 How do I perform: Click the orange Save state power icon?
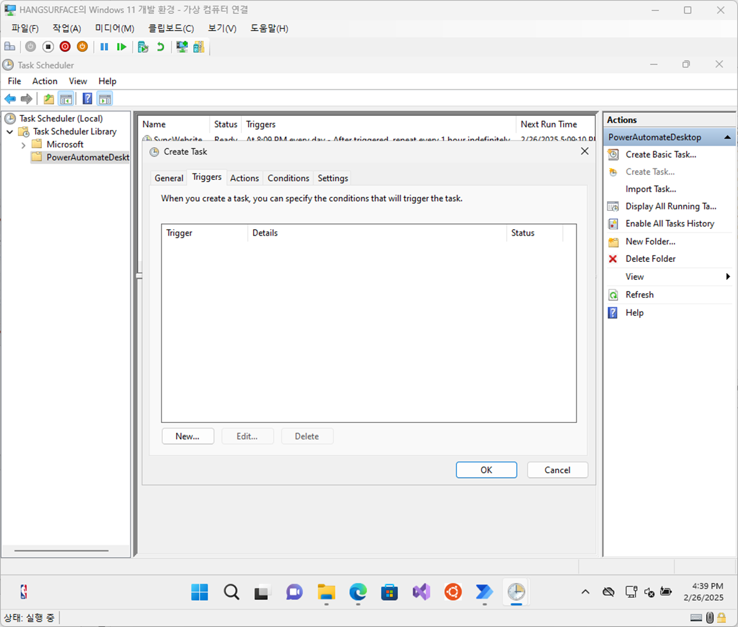coord(82,47)
